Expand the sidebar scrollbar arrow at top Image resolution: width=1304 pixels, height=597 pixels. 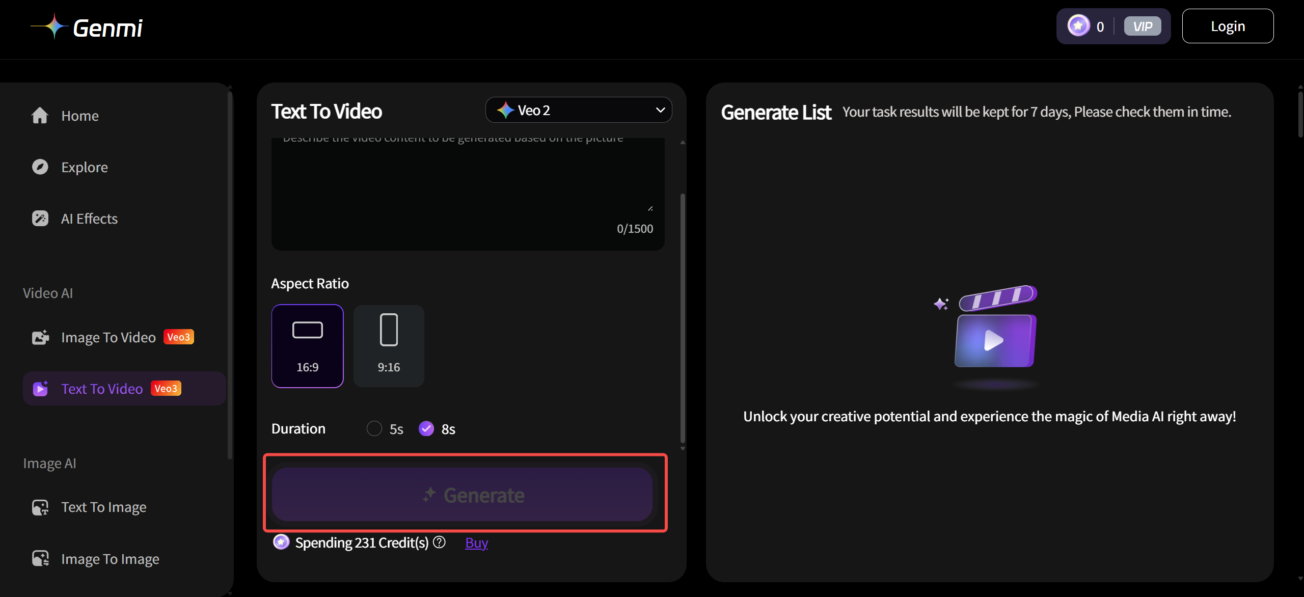pyautogui.click(x=230, y=88)
